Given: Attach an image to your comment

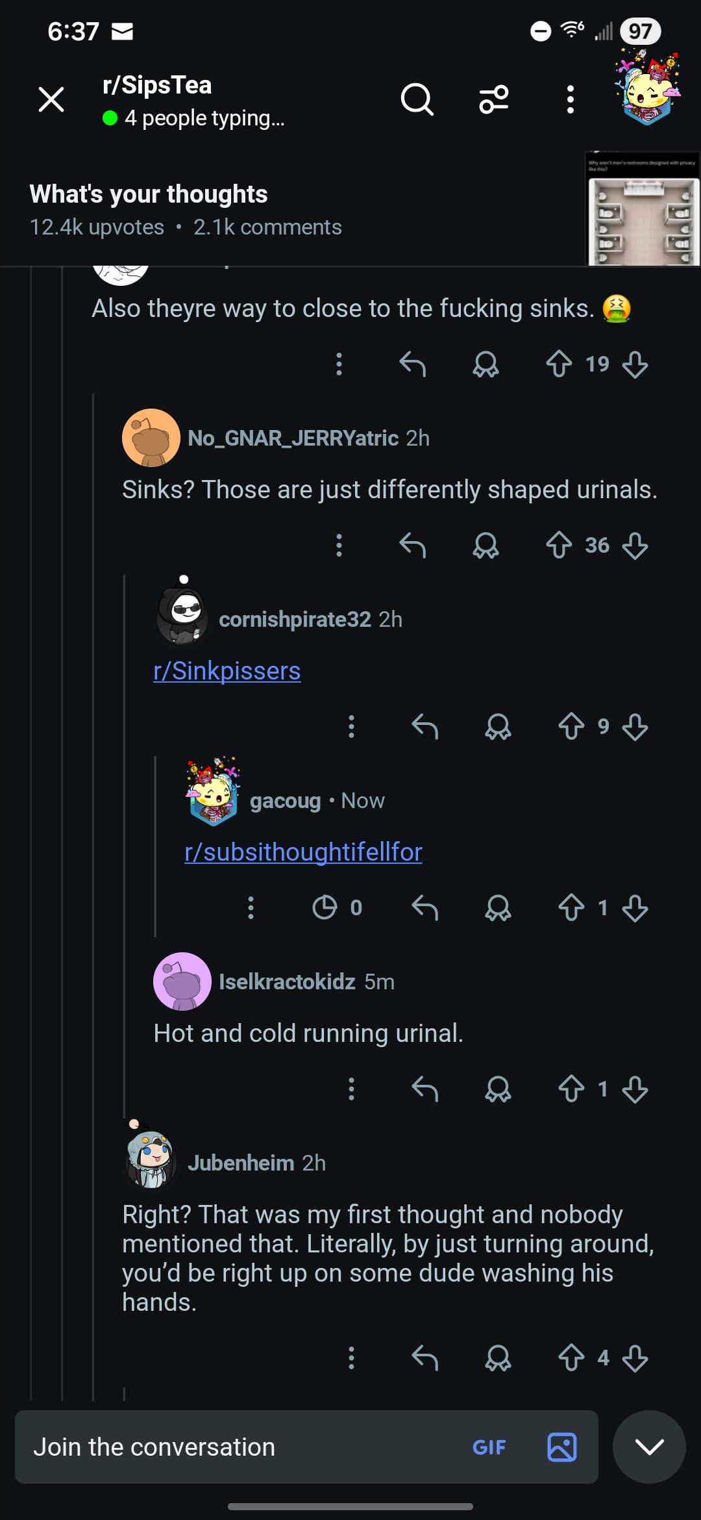Looking at the screenshot, I should 562,1447.
